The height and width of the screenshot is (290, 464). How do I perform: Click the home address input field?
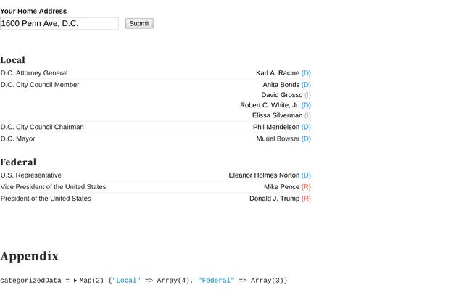[x=59, y=23]
